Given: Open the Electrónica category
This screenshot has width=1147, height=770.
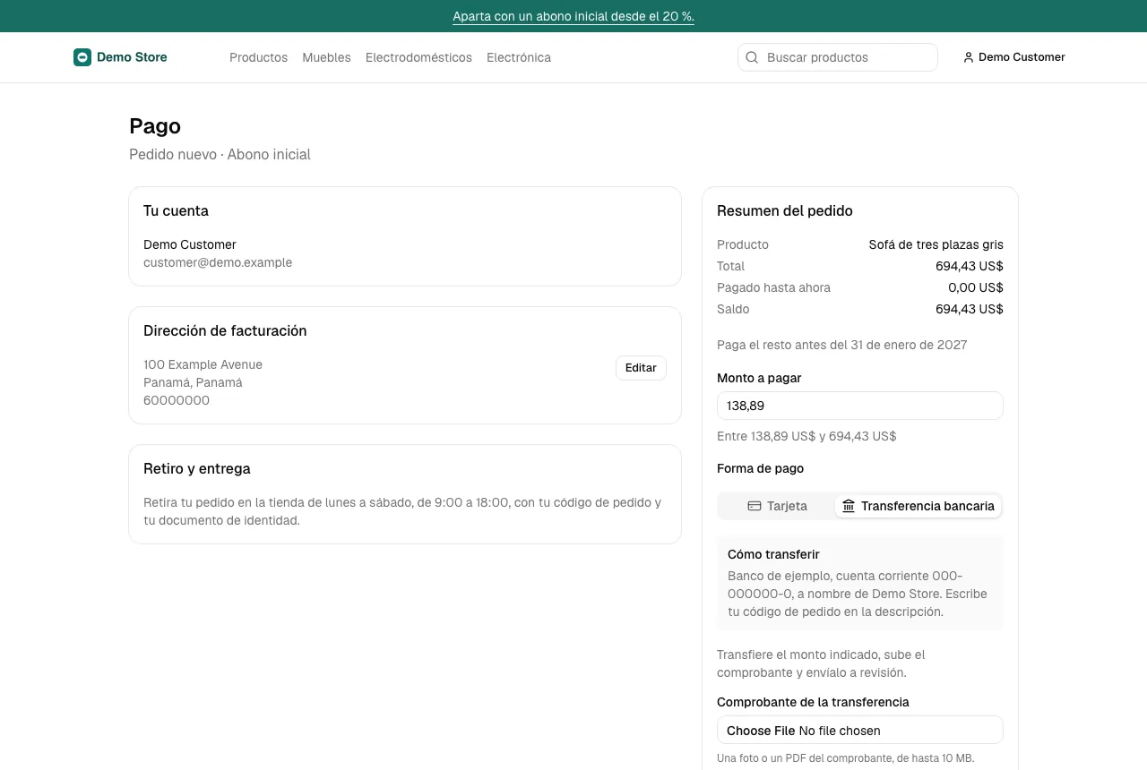Looking at the screenshot, I should [519, 57].
